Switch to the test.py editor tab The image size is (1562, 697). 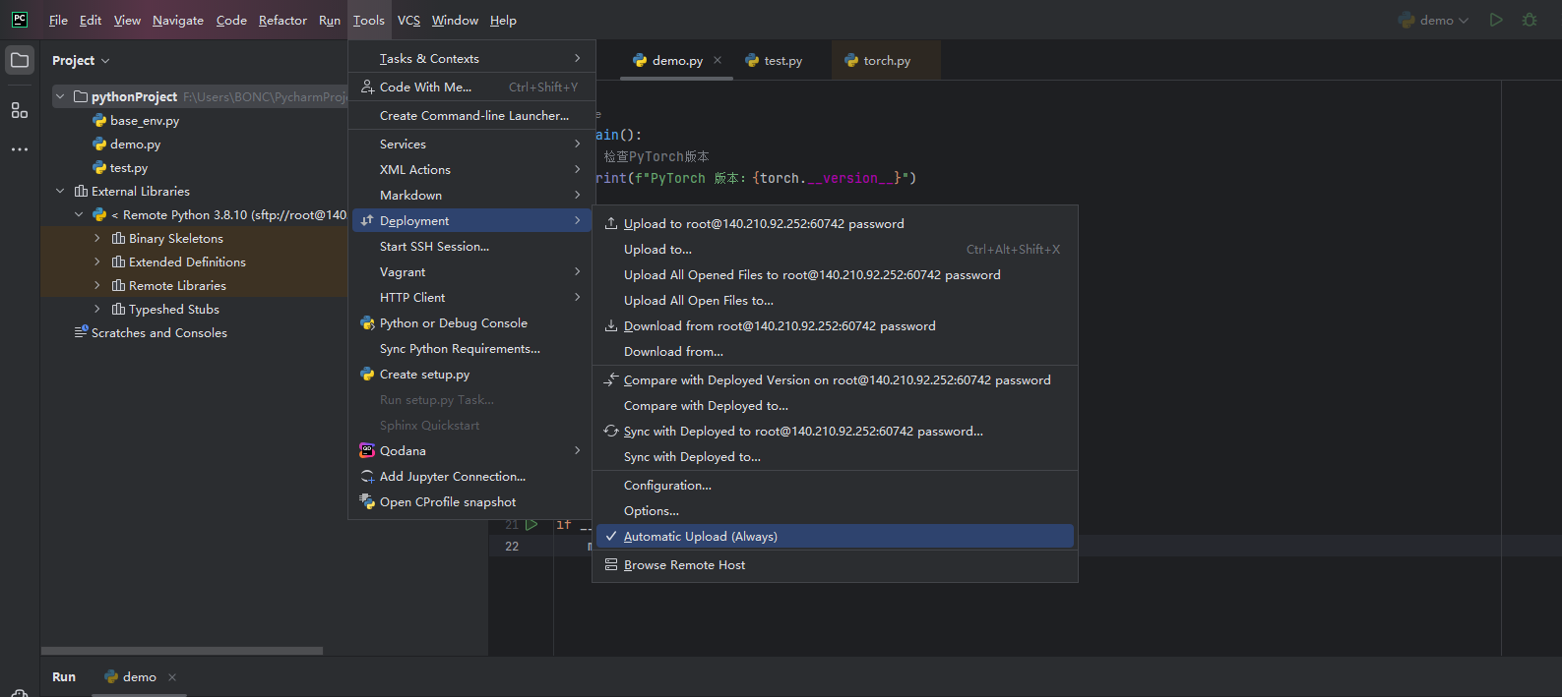click(775, 60)
